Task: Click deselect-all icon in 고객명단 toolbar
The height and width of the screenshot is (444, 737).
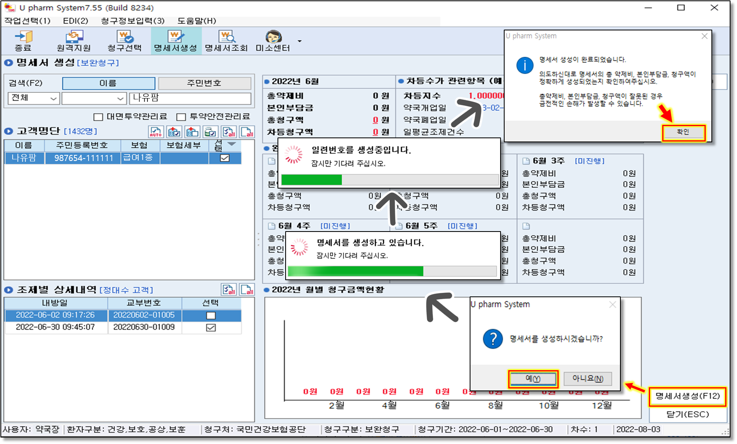Action: (x=247, y=132)
